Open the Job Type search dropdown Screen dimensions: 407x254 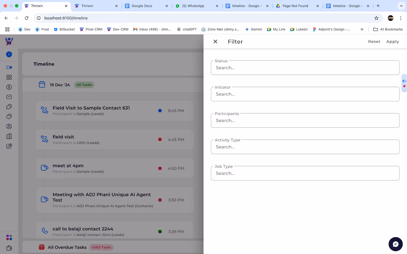(305, 173)
